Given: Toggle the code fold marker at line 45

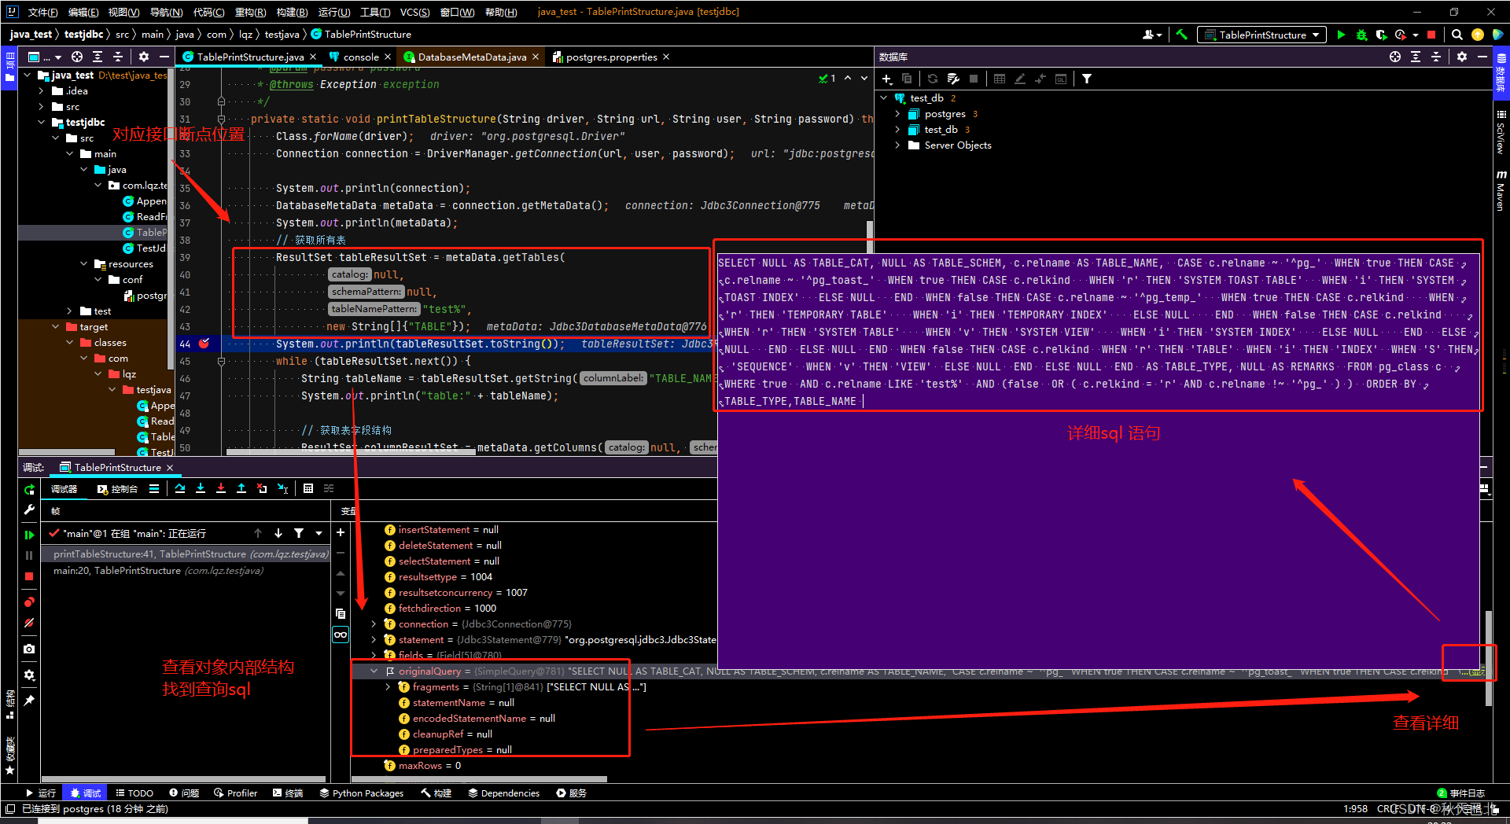Looking at the screenshot, I should click(x=221, y=361).
